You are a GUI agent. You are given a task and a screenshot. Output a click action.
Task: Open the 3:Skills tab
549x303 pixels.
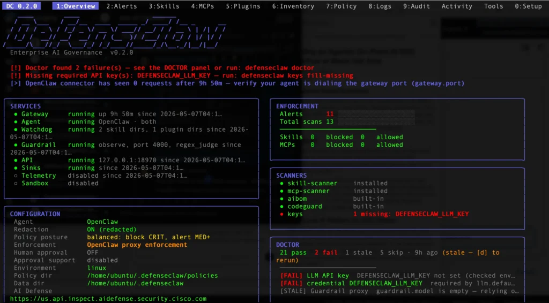click(x=164, y=6)
